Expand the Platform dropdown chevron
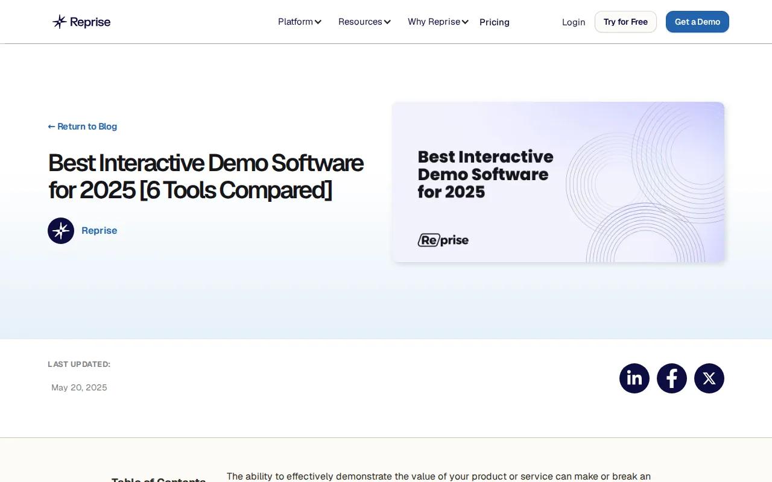 [x=318, y=22]
